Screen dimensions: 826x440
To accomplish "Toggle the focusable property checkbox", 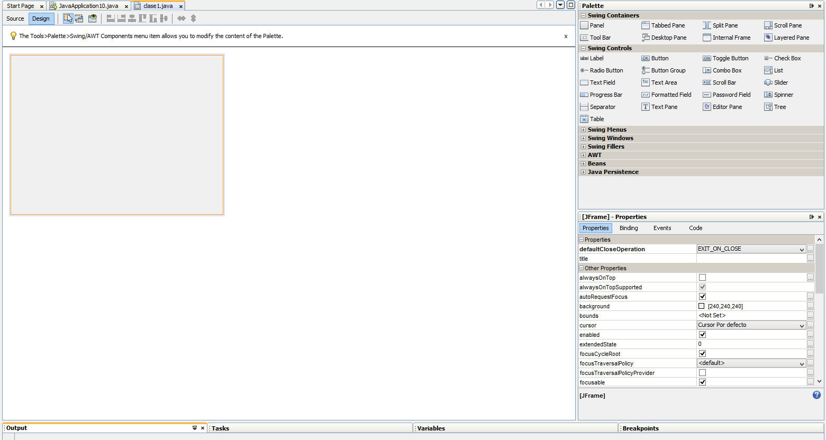I will (x=702, y=382).
